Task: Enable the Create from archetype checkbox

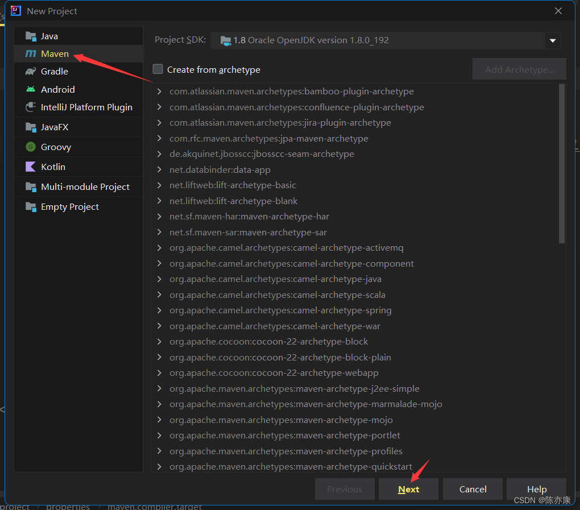Action: 158,69
